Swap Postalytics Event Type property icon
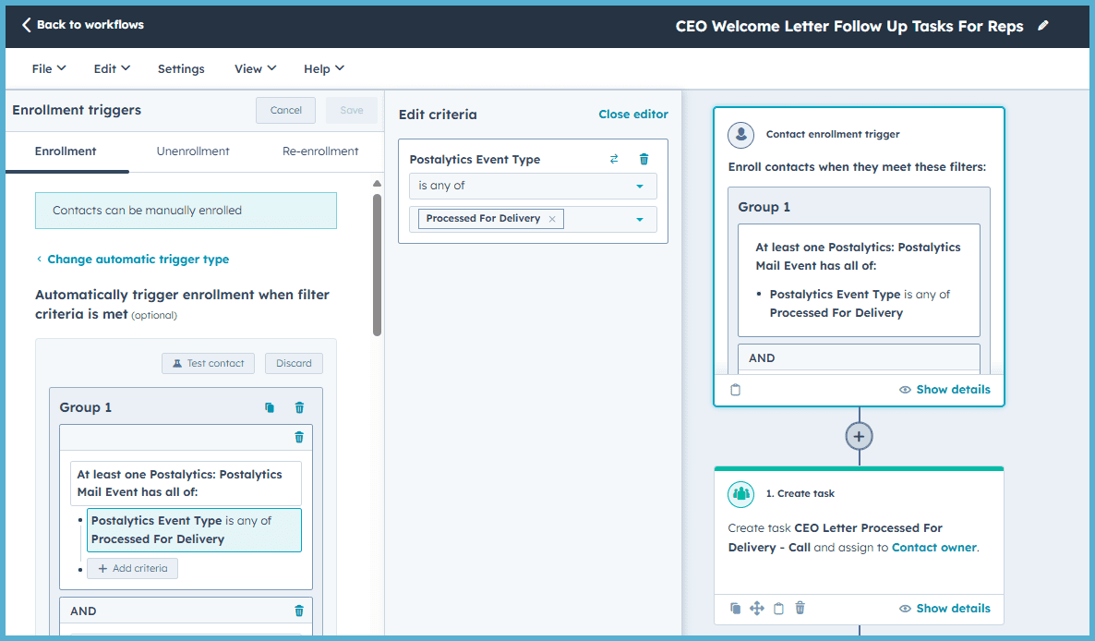 tap(614, 159)
